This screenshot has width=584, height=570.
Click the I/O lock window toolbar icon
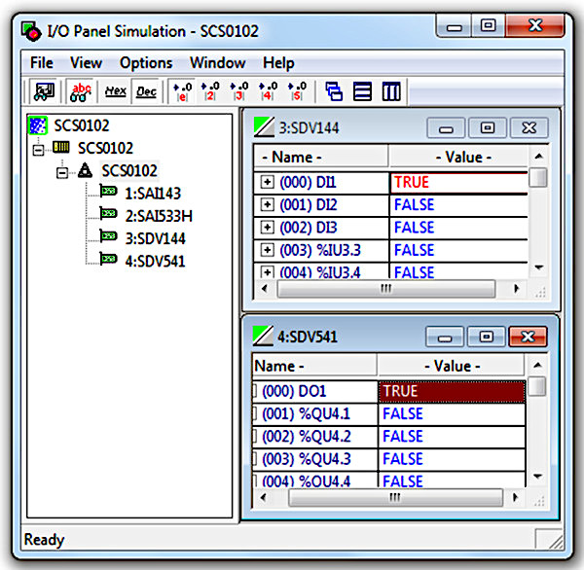click(x=44, y=91)
